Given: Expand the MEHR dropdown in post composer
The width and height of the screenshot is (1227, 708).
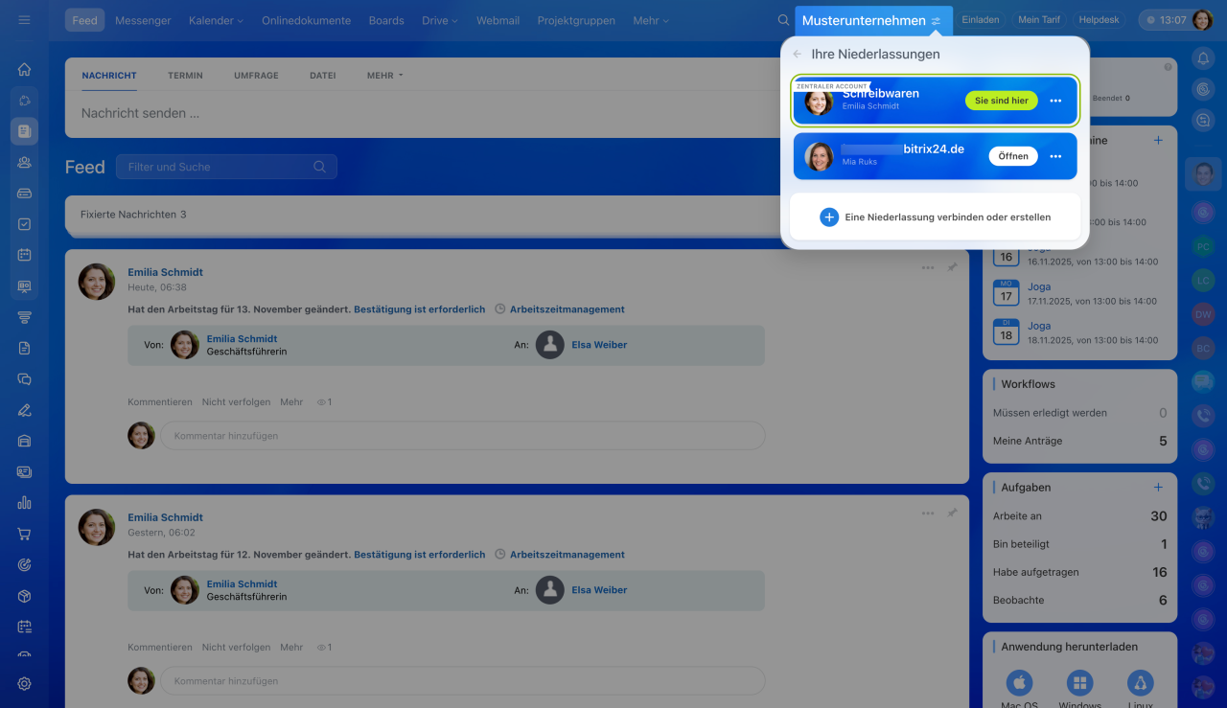Looking at the screenshot, I should 384,76.
